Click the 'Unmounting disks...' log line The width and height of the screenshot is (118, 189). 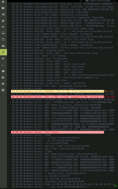coord(41,80)
